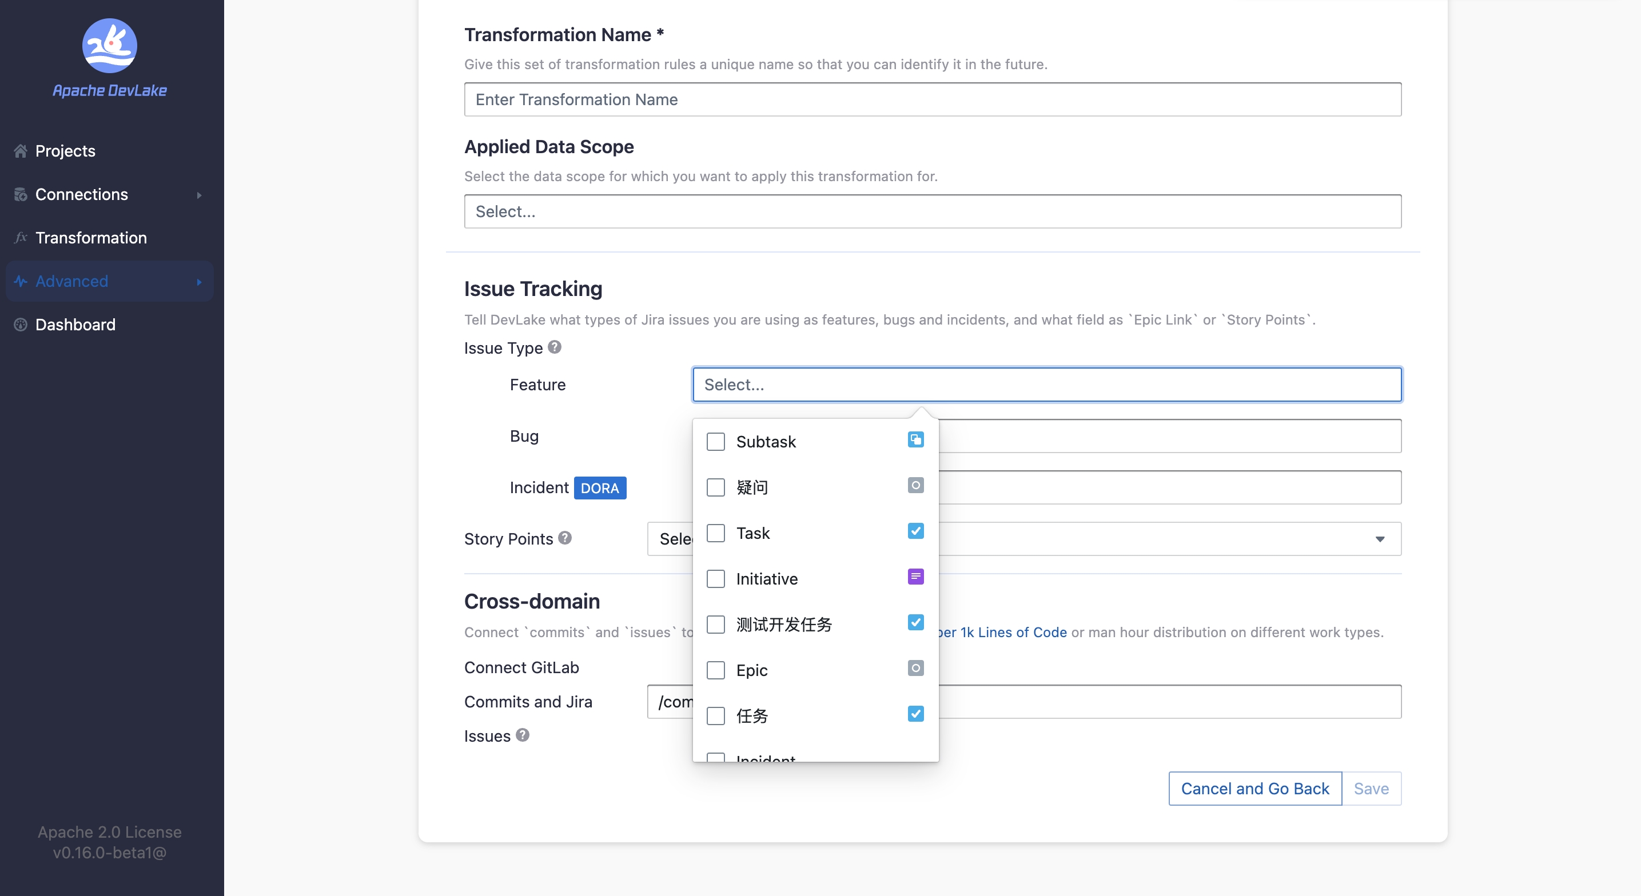Viewport: 1641px width, 896px height.
Task: Click the Projects home icon
Action: (21, 151)
